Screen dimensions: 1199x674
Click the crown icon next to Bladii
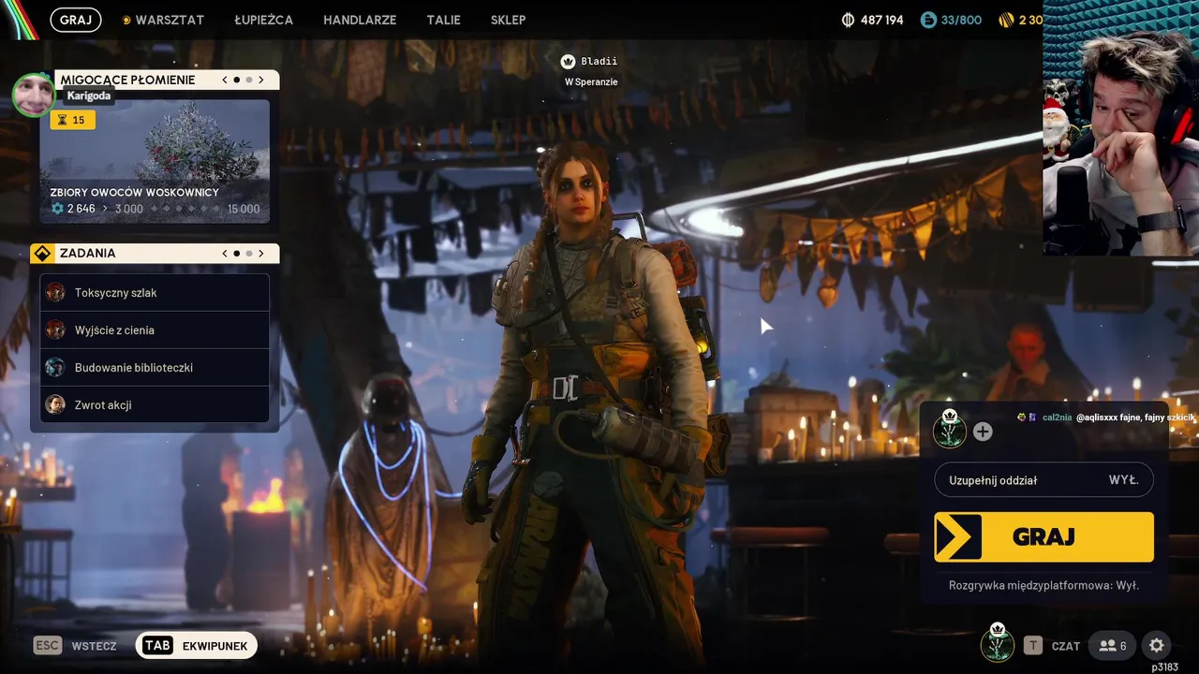(x=567, y=62)
